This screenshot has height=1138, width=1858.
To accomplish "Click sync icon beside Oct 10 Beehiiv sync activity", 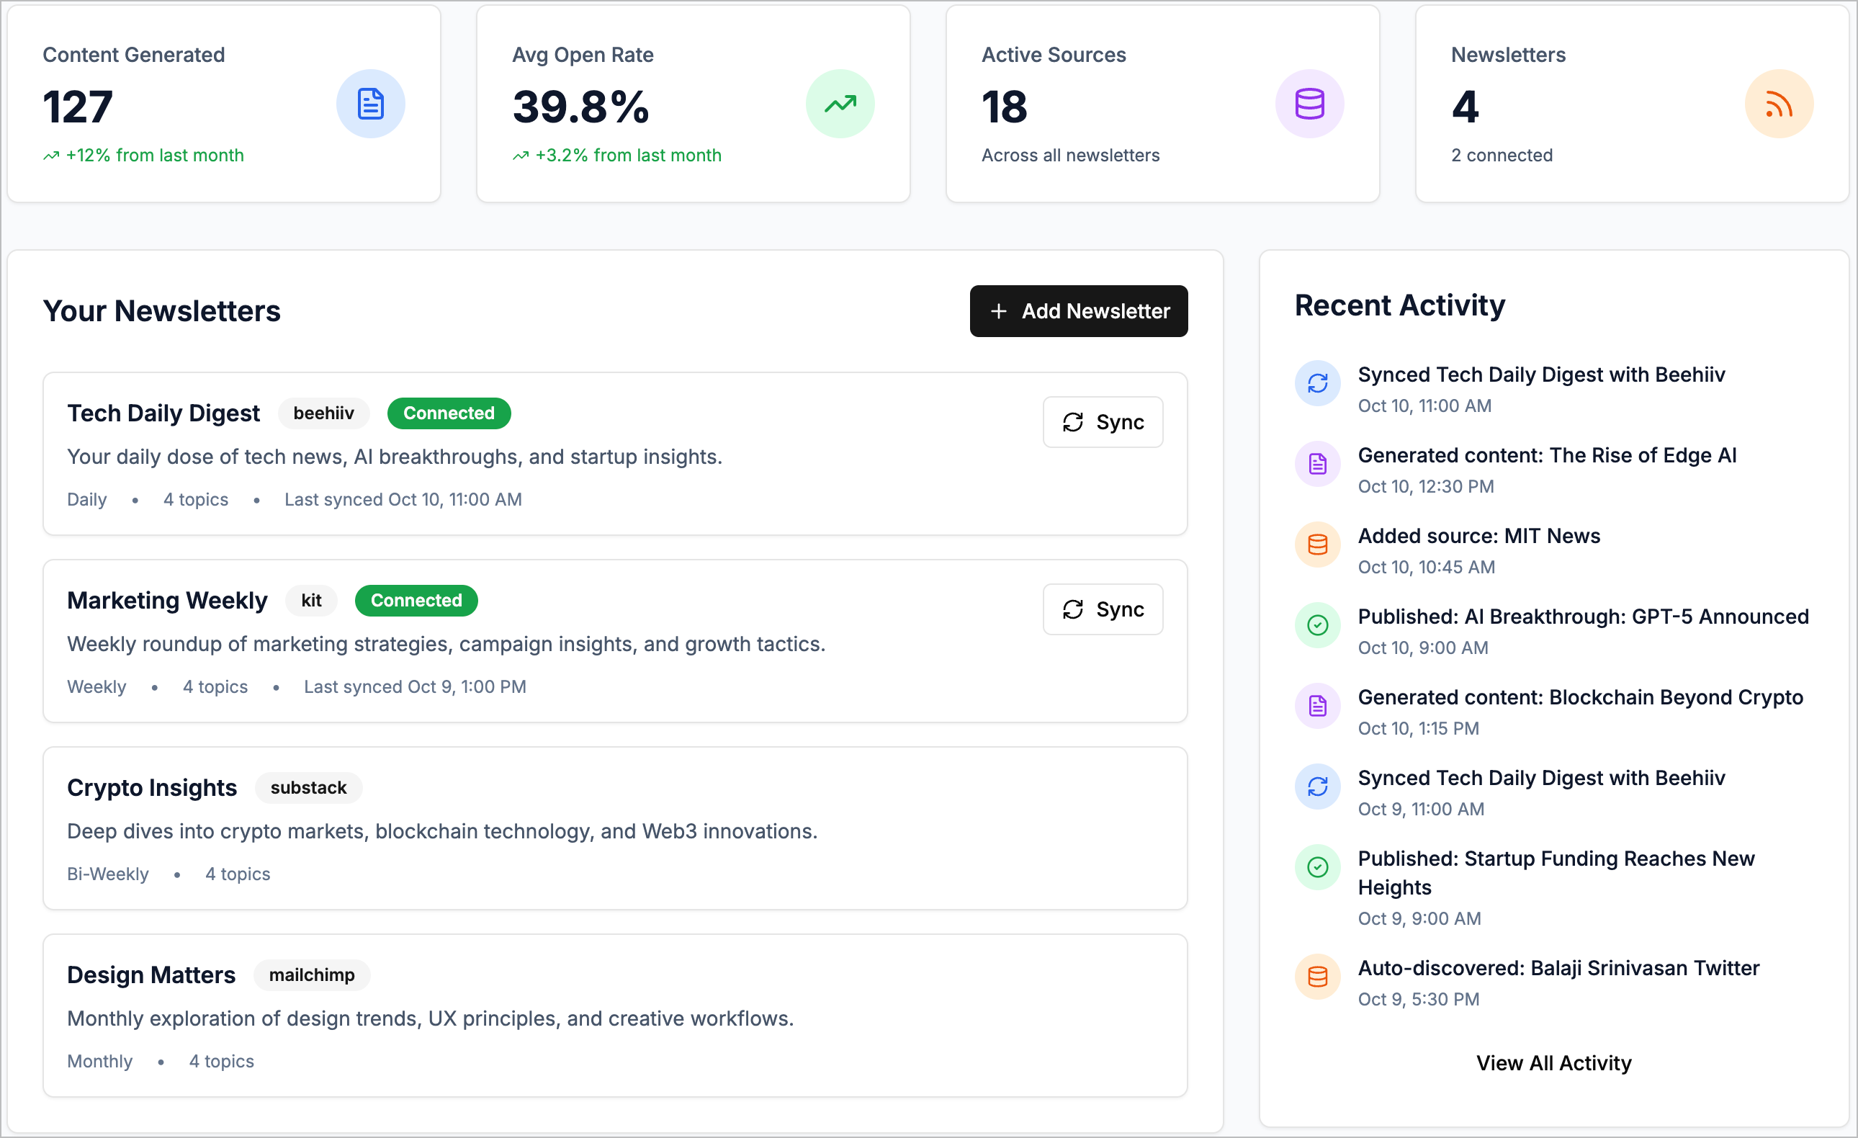I will click(x=1317, y=383).
